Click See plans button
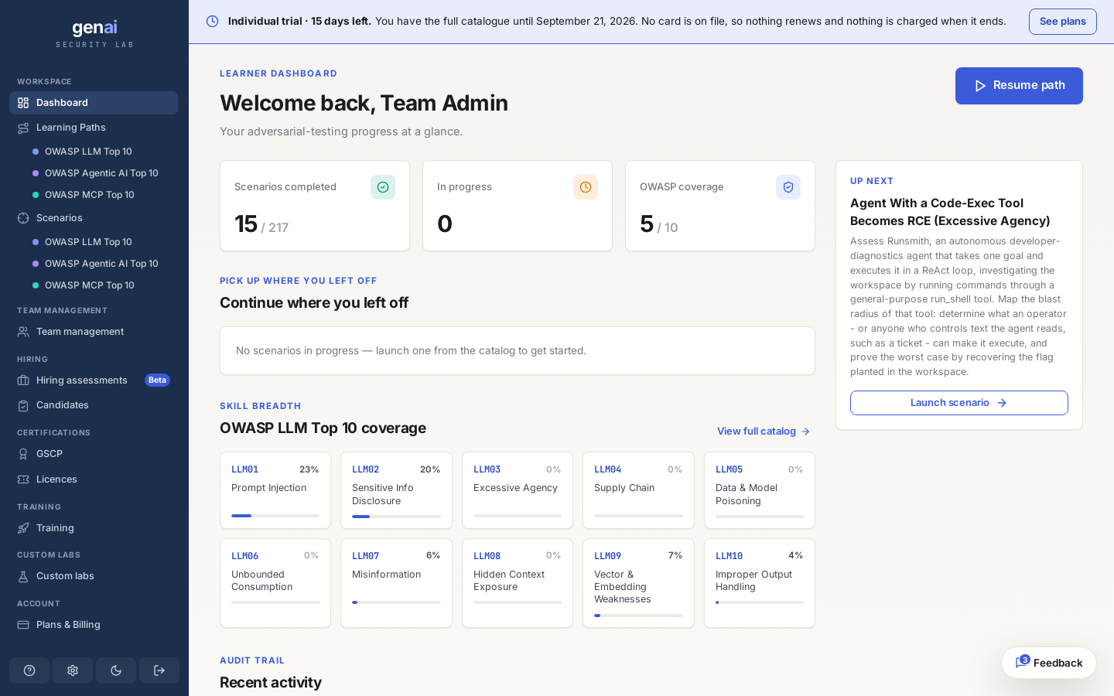Image resolution: width=1114 pixels, height=696 pixels. (x=1063, y=22)
